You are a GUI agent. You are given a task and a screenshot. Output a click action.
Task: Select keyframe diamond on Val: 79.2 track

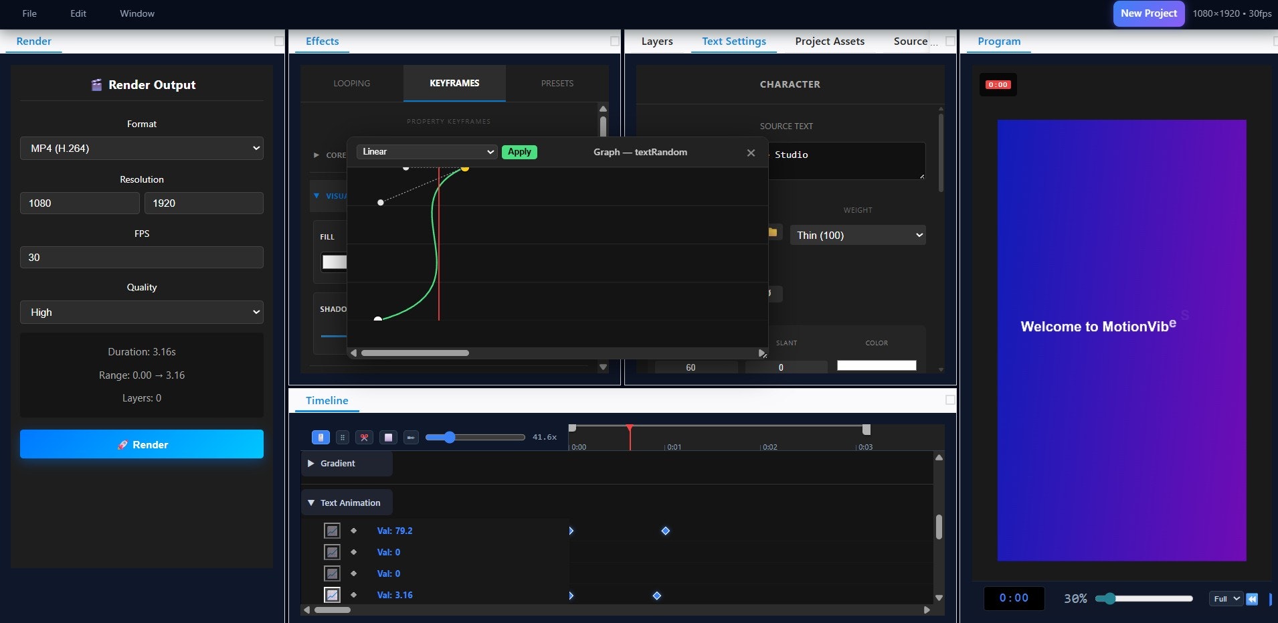coord(666,531)
